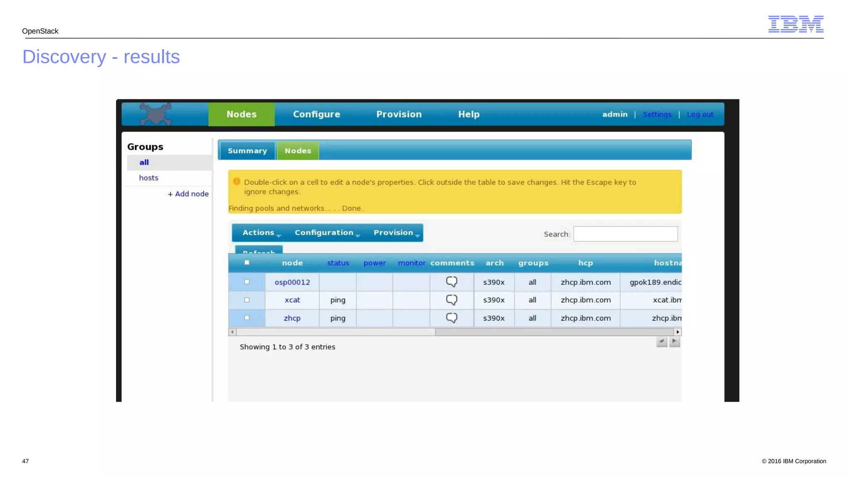Click hcp cell zhcp.ibm.com in osp00012 row
Viewport: 849px width, 477px height.
586,282
